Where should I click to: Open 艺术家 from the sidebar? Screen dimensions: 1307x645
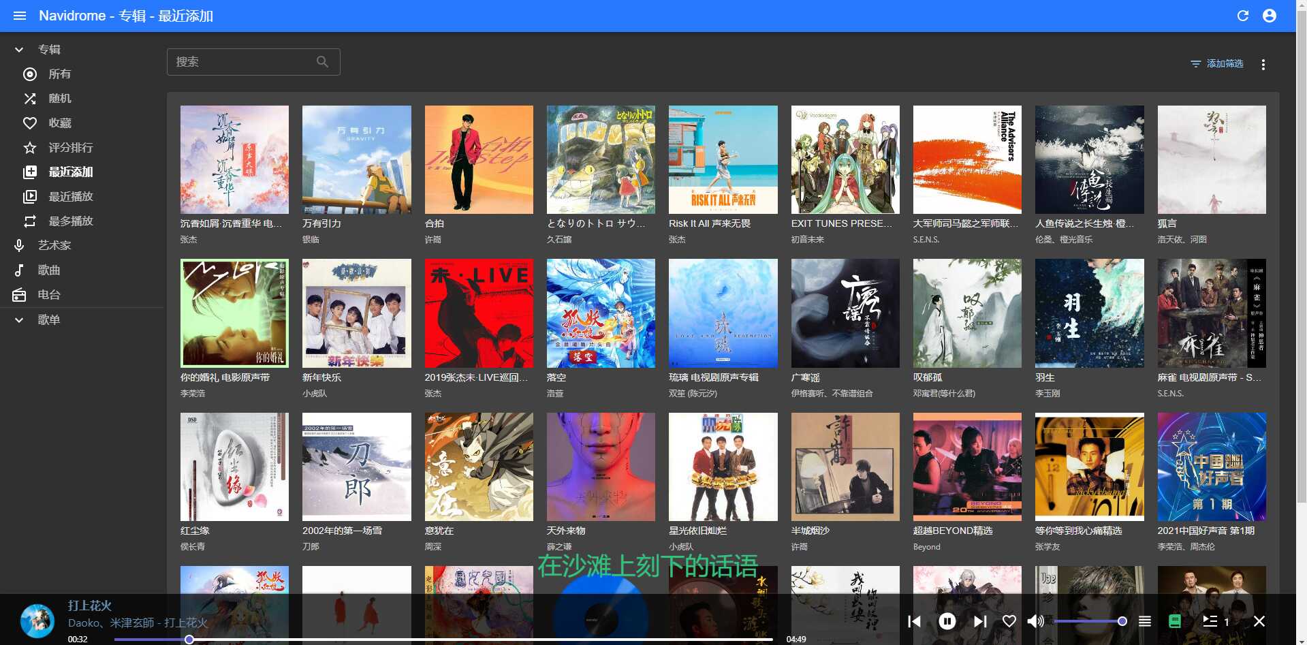(54, 246)
